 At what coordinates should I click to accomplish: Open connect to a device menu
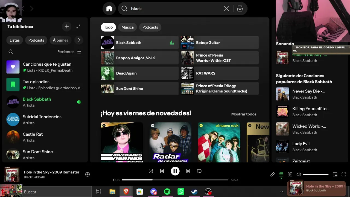[290, 174]
